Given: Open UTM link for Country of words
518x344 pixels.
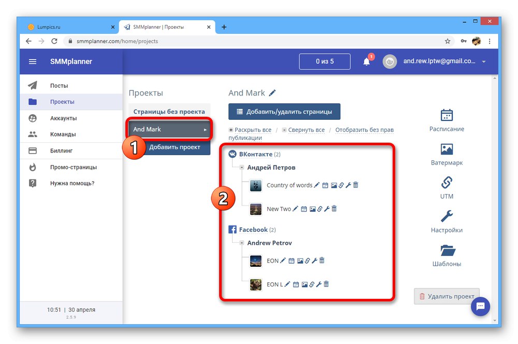Looking at the screenshot, I should coord(341,185).
